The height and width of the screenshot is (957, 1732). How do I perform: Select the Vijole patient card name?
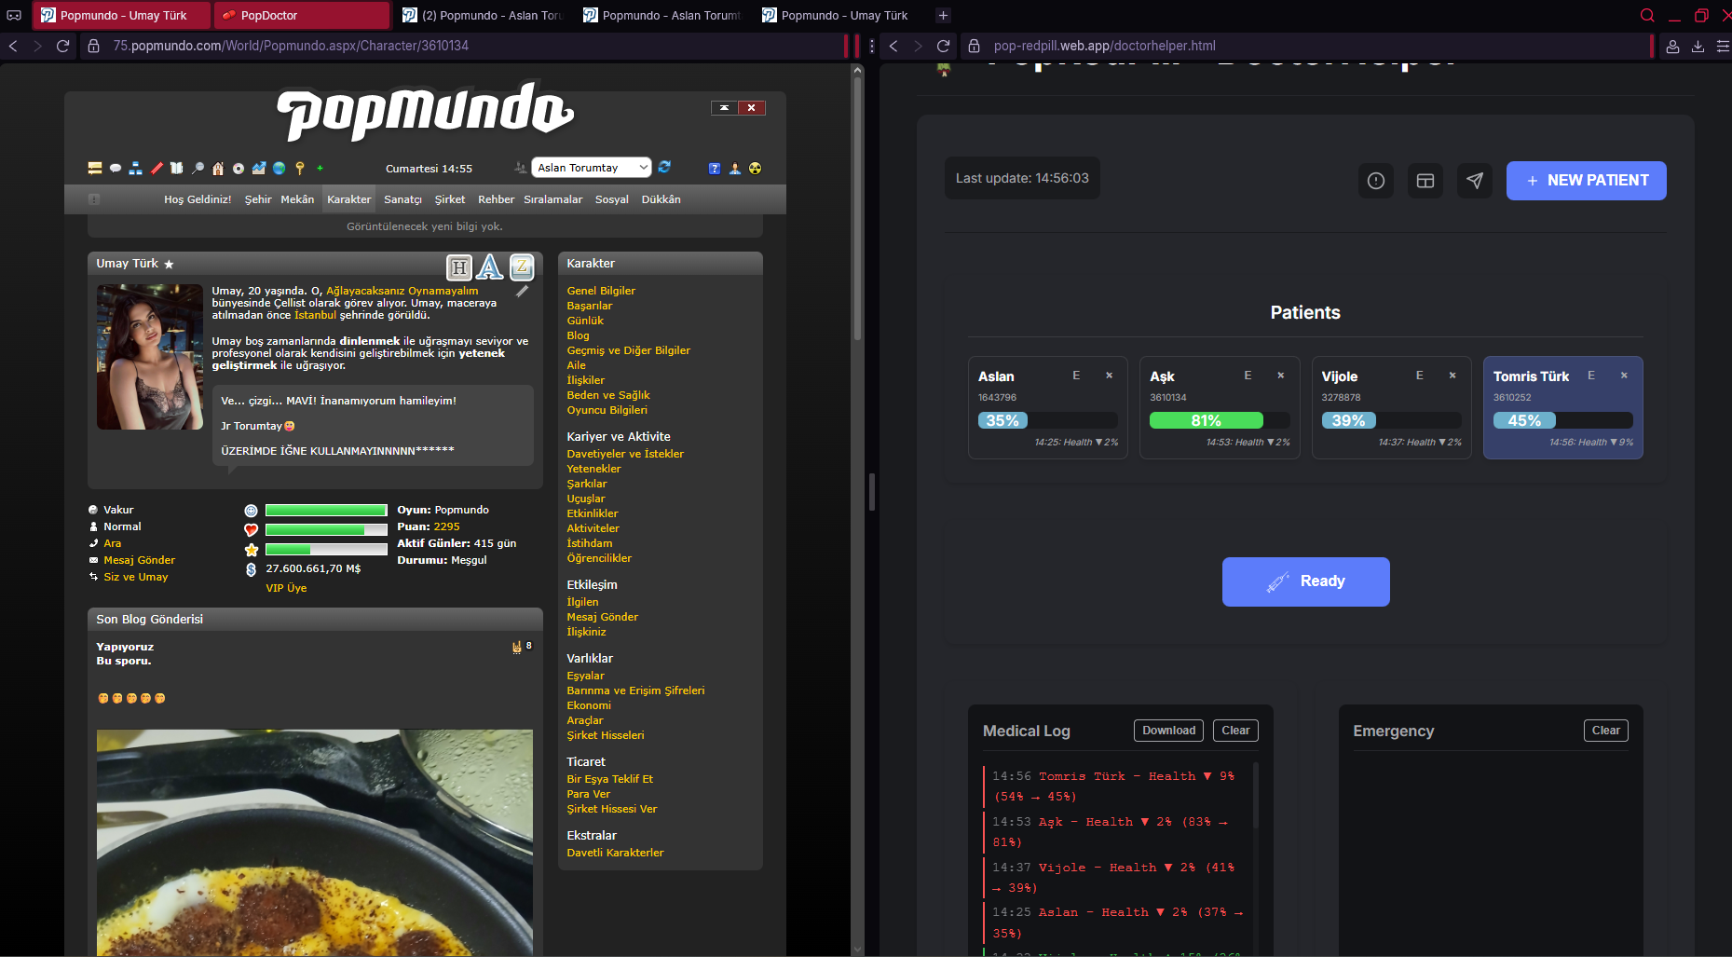pyautogui.click(x=1339, y=376)
